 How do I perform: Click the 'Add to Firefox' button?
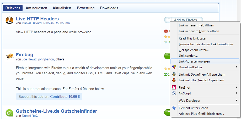(185, 20)
